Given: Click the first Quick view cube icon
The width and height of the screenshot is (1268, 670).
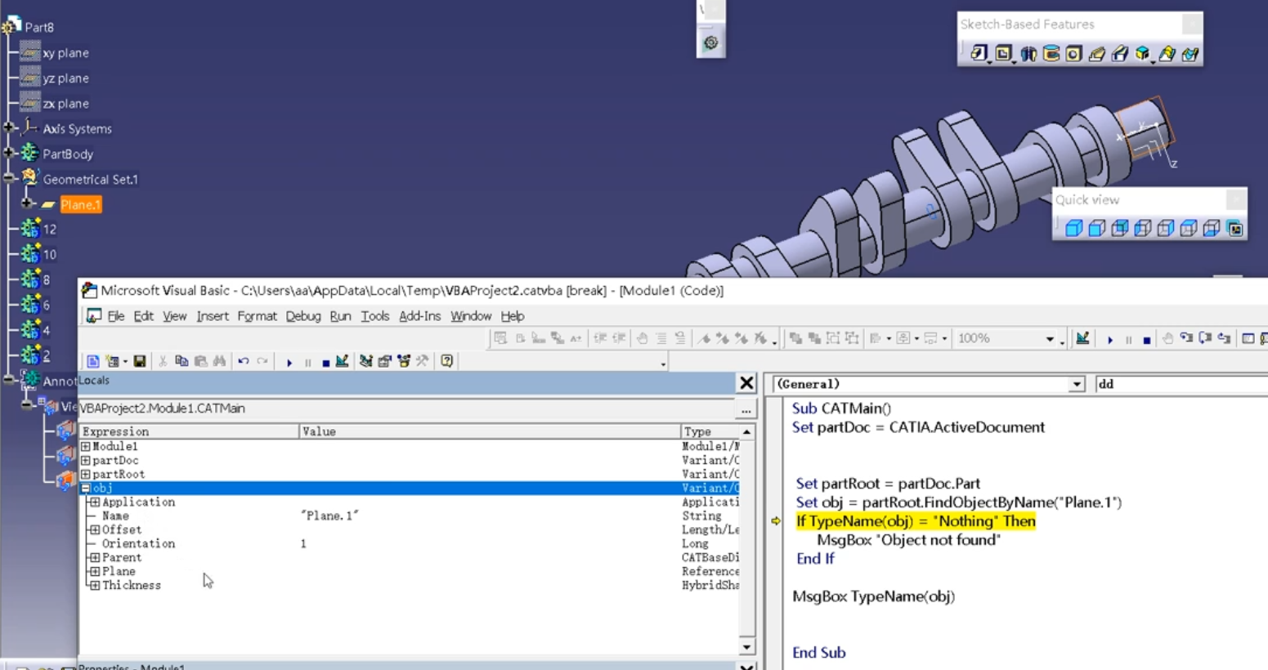Looking at the screenshot, I should pos(1074,228).
